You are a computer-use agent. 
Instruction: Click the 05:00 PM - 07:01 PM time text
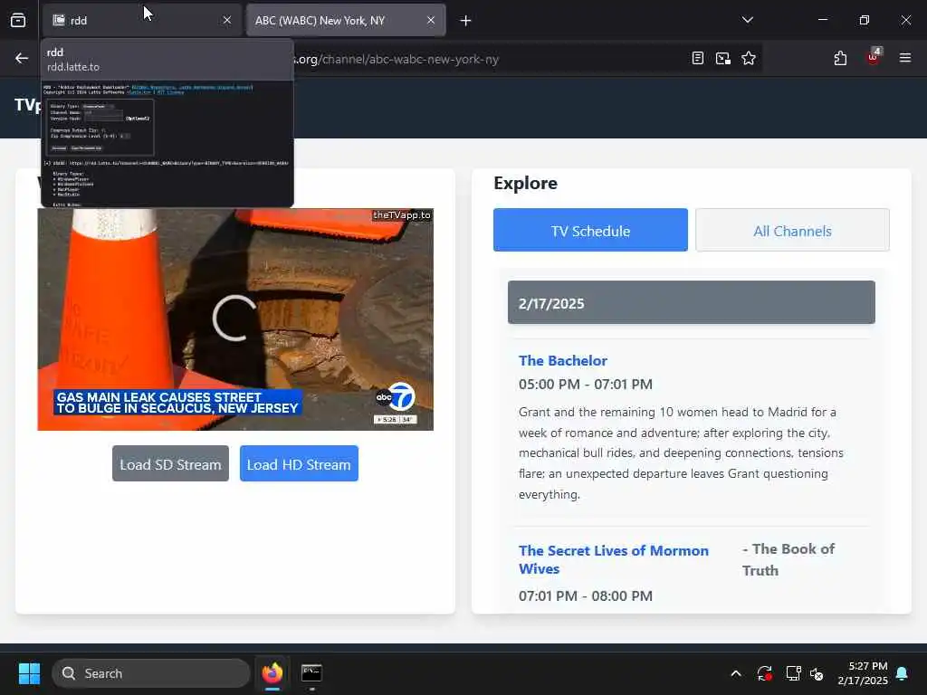(586, 384)
